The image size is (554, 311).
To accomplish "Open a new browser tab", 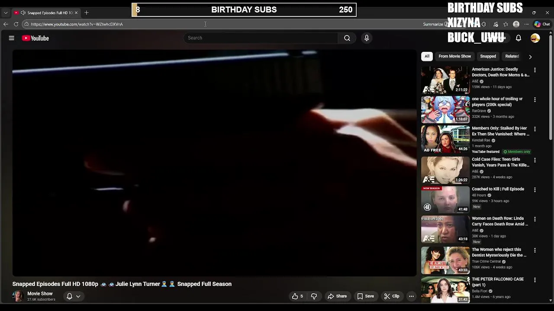I will tap(87, 13).
